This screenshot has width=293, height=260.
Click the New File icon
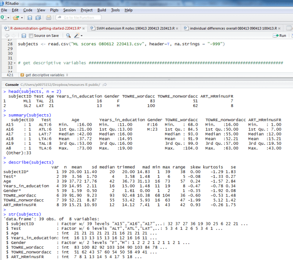tap(3, 17)
